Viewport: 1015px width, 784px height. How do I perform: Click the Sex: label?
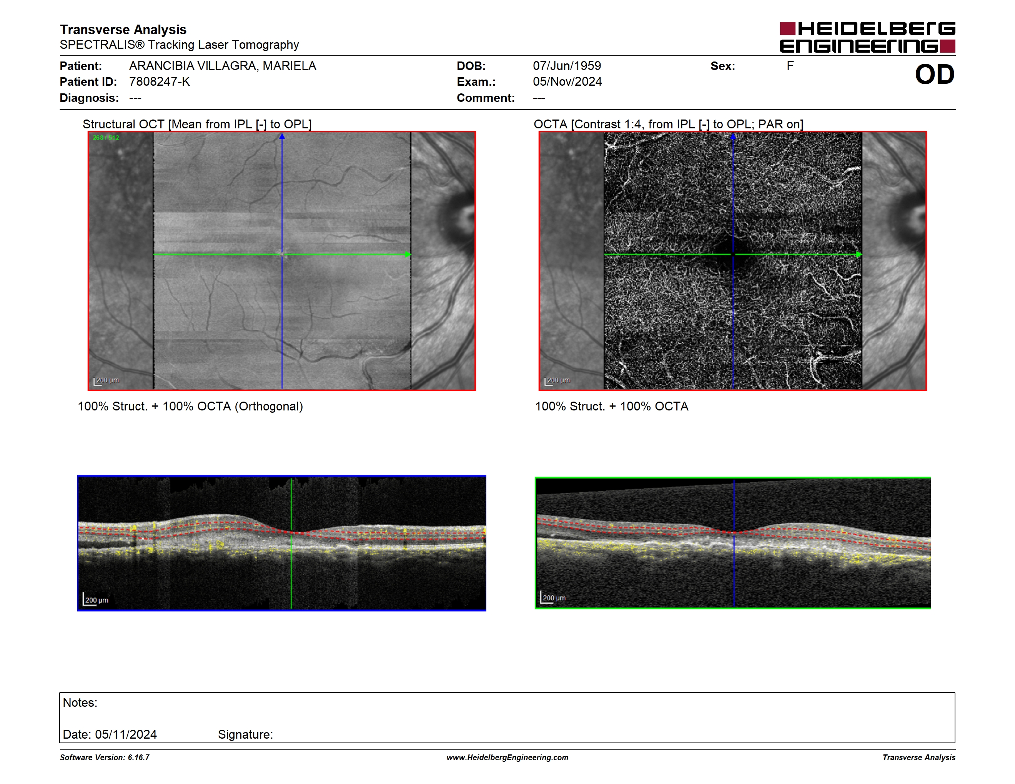[x=723, y=66]
